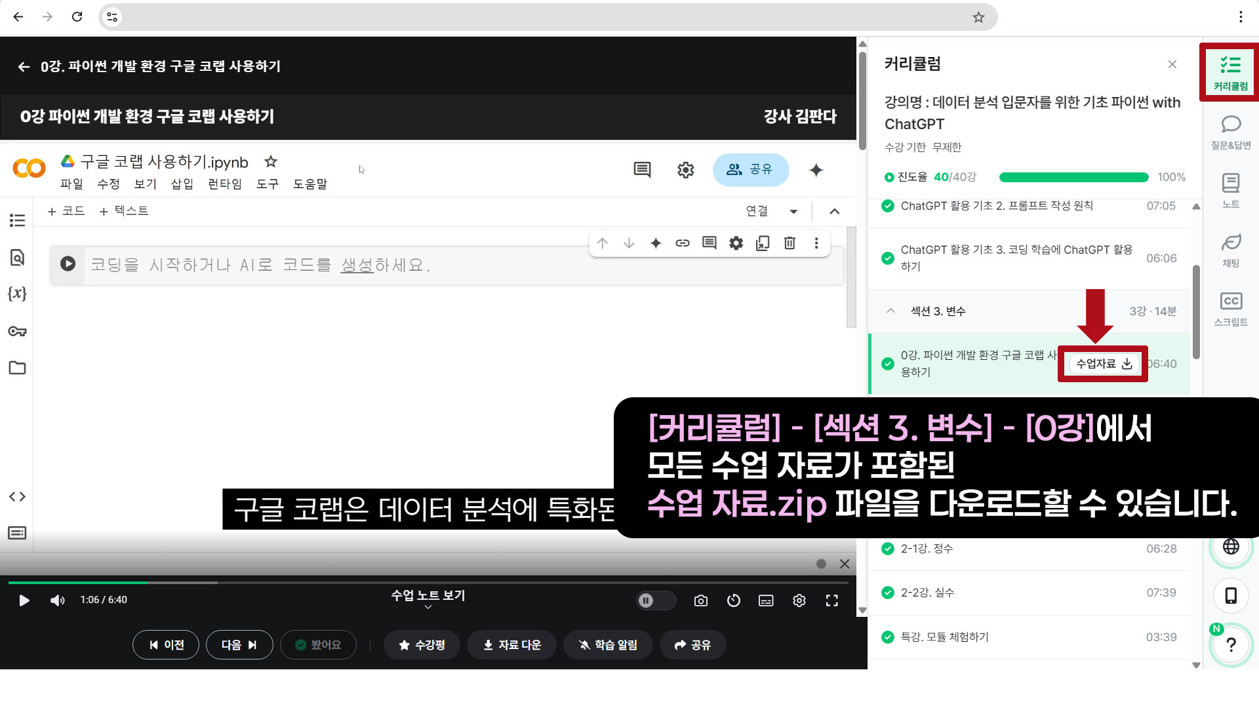Close the subtitle overlay bar
Image resolution: width=1259 pixels, height=708 pixels.
pyautogui.click(x=845, y=564)
